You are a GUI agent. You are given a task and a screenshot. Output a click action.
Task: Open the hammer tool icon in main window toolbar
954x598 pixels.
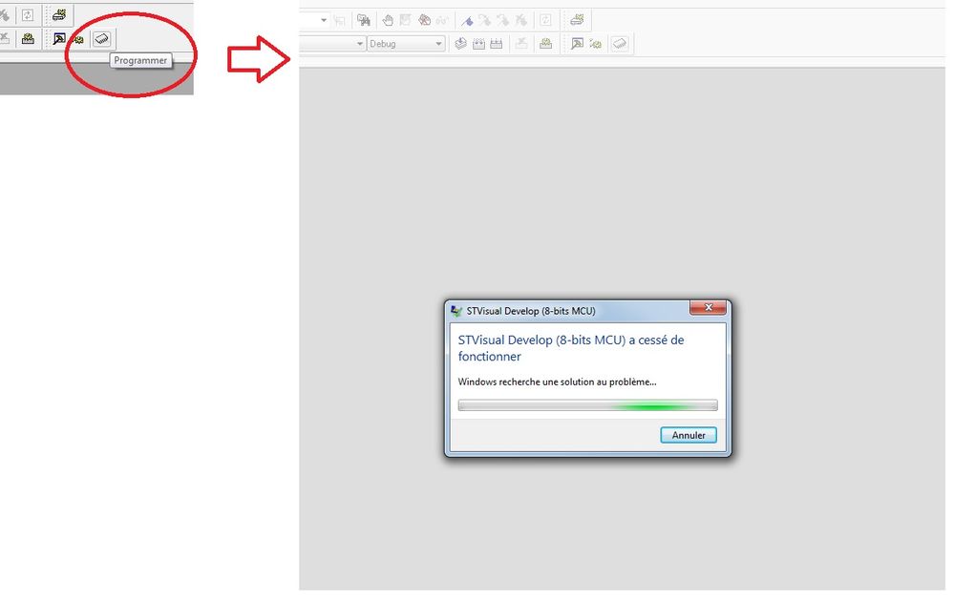tap(577, 43)
